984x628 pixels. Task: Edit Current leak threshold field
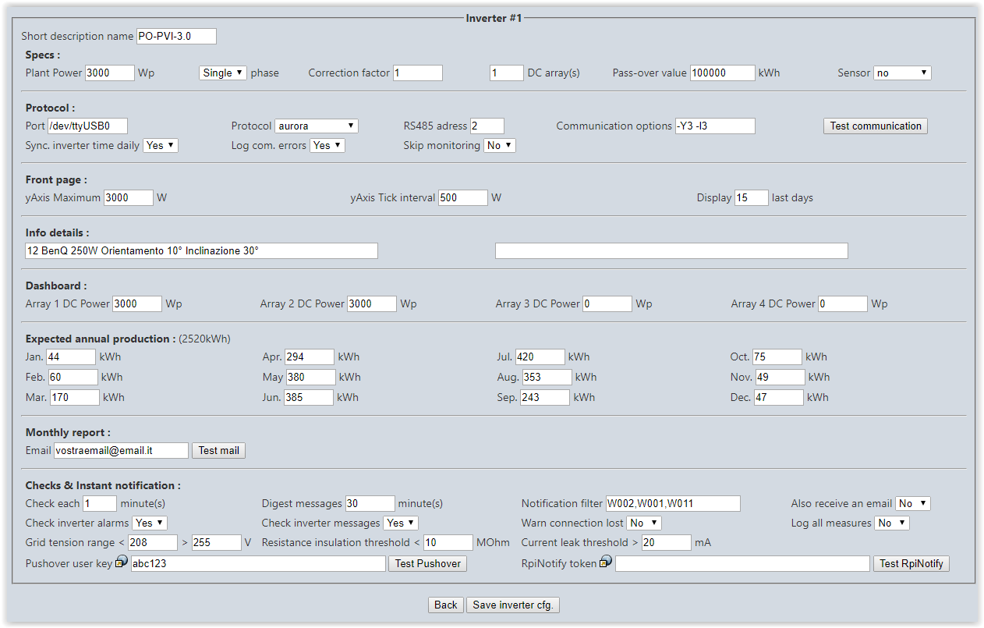coord(667,542)
